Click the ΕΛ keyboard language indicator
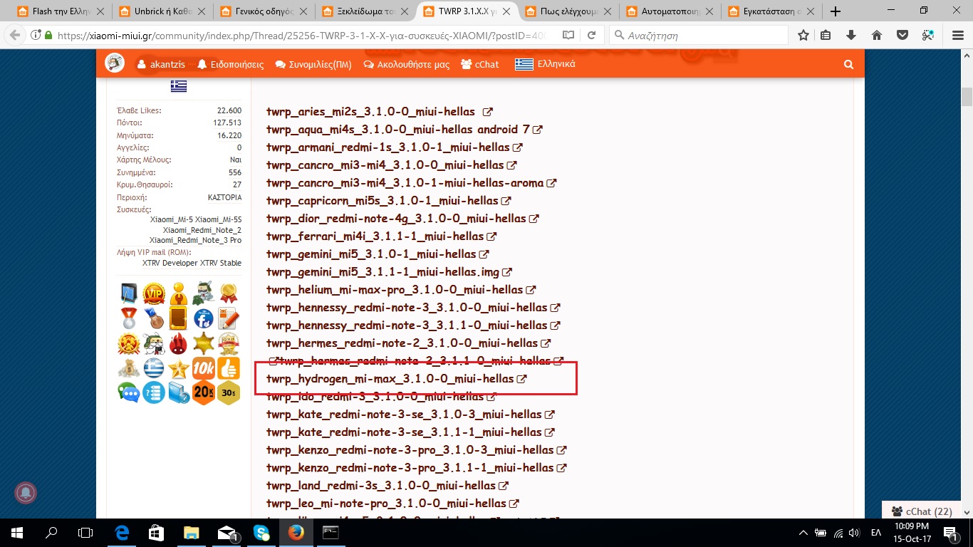Image resolution: width=973 pixels, height=547 pixels. pos(875,532)
